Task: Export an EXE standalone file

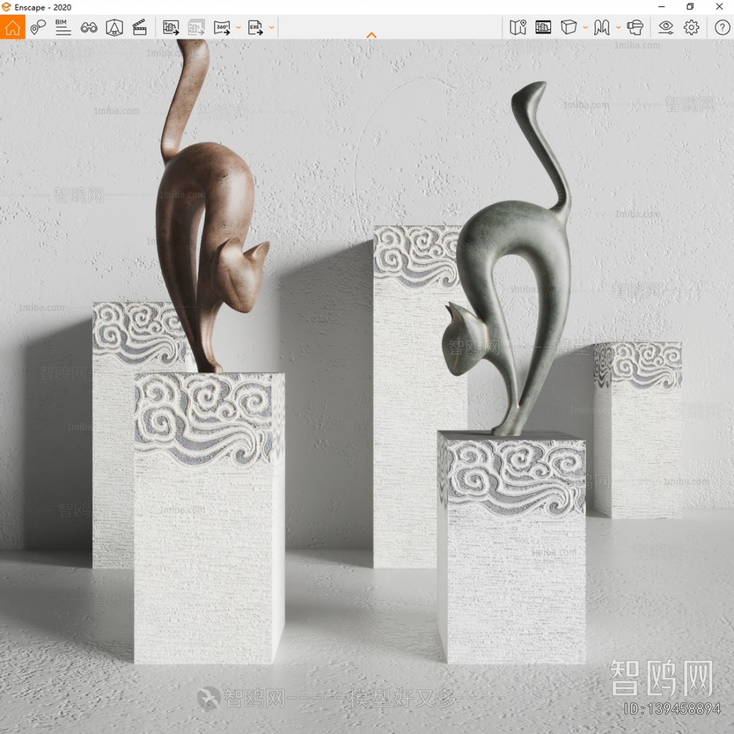Action: coord(255,27)
